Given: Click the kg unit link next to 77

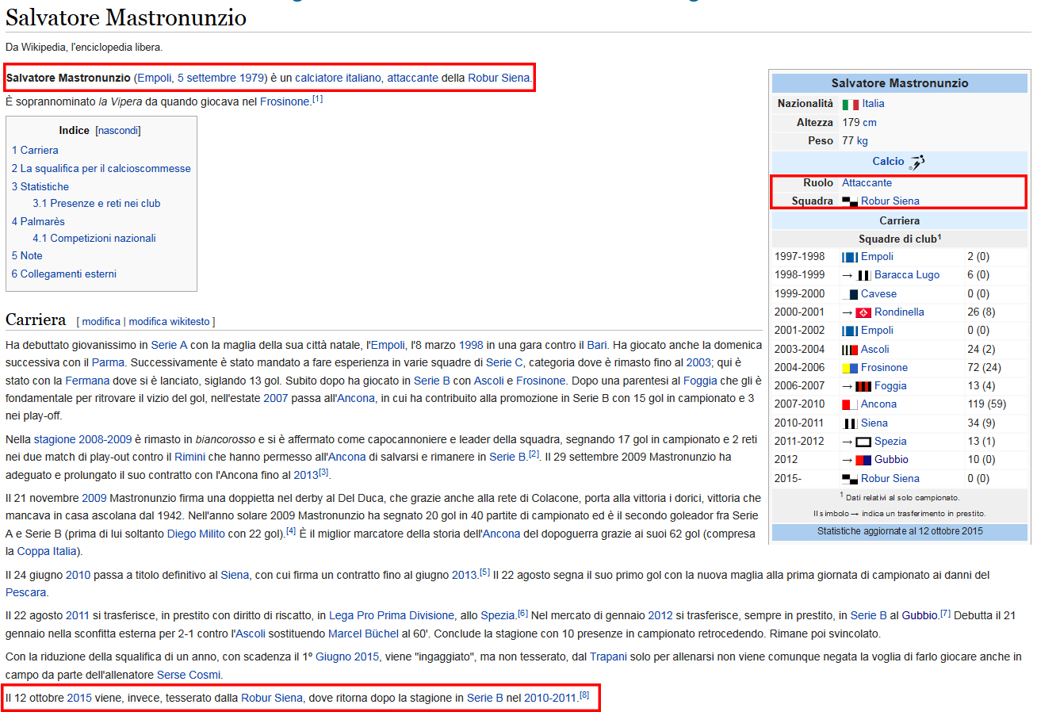Looking at the screenshot, I should 863,140.
